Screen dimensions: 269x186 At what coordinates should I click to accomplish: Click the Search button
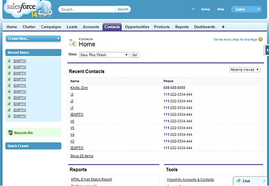tap(123, 9)
